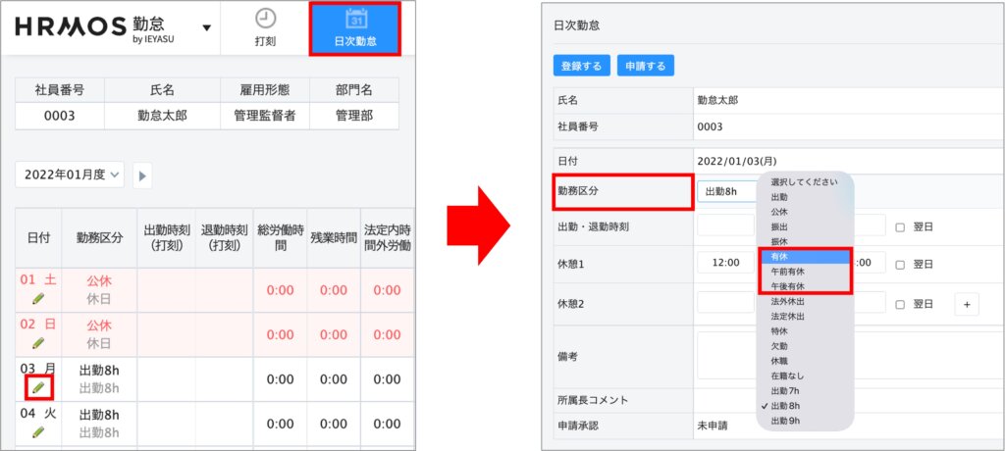Click inside the 備考 text area
1005x451 pixels.
[726, 354]
